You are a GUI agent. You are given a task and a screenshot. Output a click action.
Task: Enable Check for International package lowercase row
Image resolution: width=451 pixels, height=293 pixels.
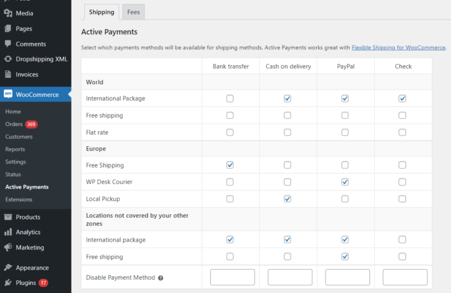click(x=402, y=239)
